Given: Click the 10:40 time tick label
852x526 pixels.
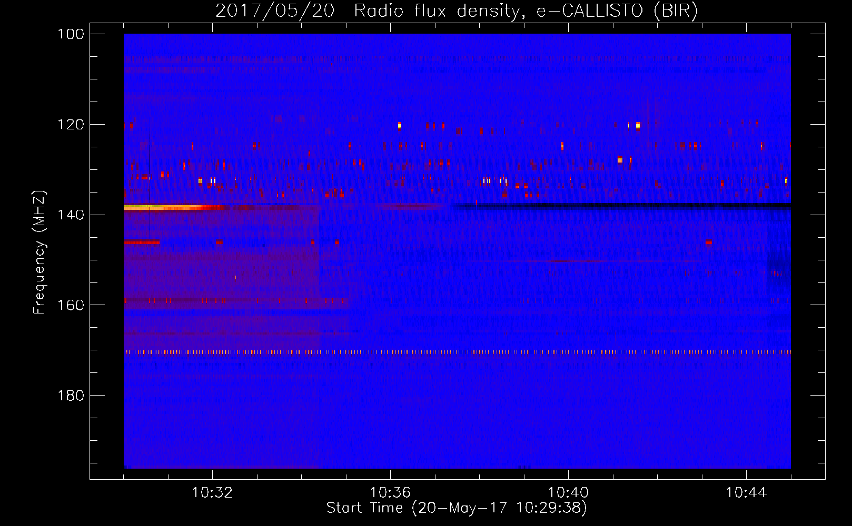Looking at the screenshot, I should [x=568, y=493].
